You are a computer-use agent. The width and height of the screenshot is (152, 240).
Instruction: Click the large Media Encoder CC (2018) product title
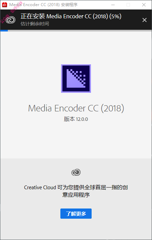point(76,108)
